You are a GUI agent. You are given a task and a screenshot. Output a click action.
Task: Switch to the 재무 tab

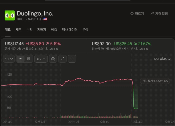point(18,30)
